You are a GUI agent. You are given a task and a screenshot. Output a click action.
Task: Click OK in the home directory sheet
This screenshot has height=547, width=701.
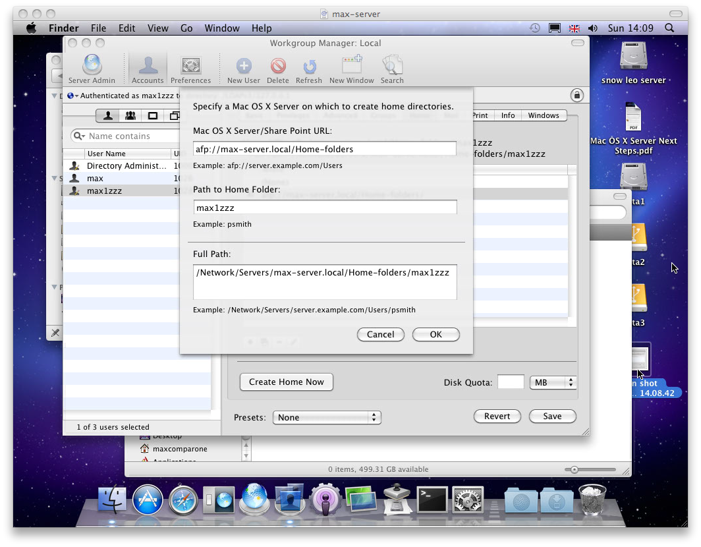(x=436, y=335)
